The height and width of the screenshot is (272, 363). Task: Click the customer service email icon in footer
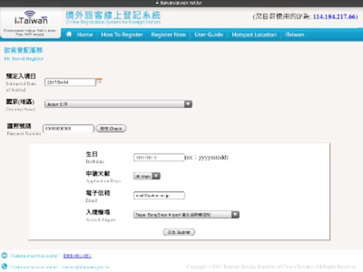click(5, 265)
